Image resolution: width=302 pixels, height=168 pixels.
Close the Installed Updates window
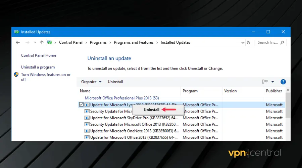tap(283, 32)
